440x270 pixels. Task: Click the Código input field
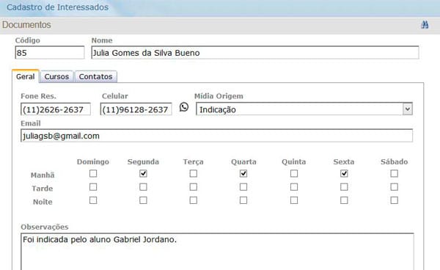pyautogui.click(x=50, y=53)
